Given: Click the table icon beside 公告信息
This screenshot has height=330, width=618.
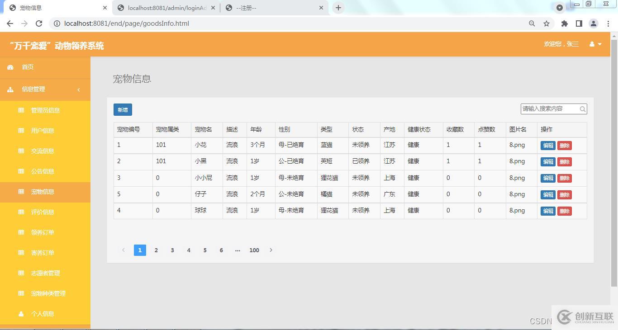Looking at the screenshot, I should pos(21,171).
